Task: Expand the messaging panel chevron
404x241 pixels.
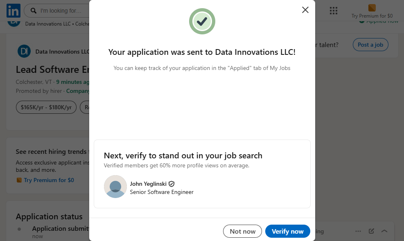Action: coord(384,231)
